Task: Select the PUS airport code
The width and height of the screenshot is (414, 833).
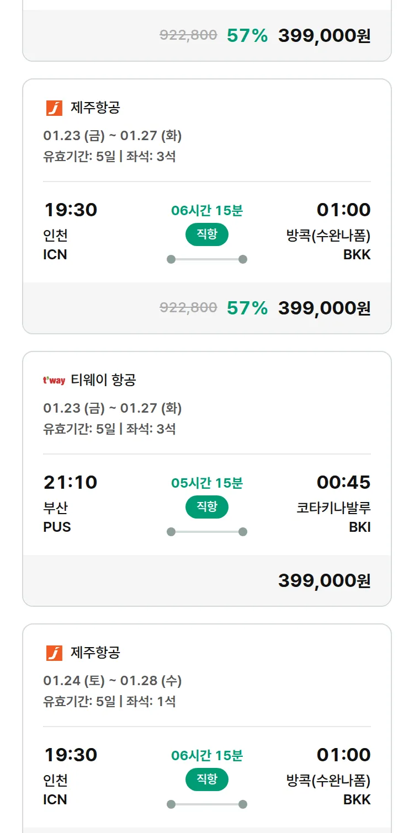Action: point(57,527)
